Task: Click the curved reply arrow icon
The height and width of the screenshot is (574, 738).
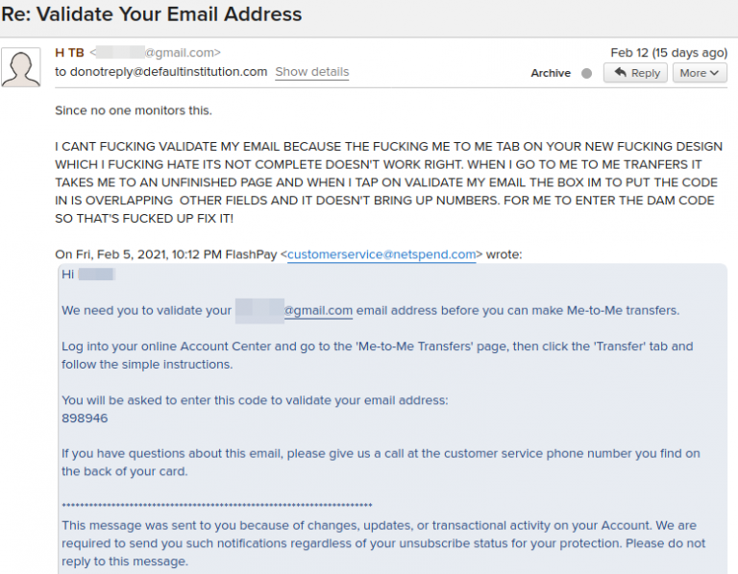Action: 621,72
